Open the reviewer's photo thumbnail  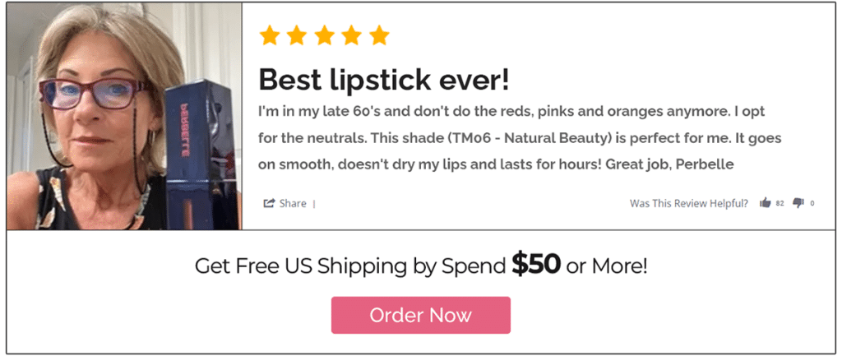(x=123, y=117)
